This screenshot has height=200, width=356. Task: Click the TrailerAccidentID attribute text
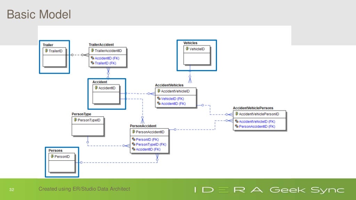point(108,51)
